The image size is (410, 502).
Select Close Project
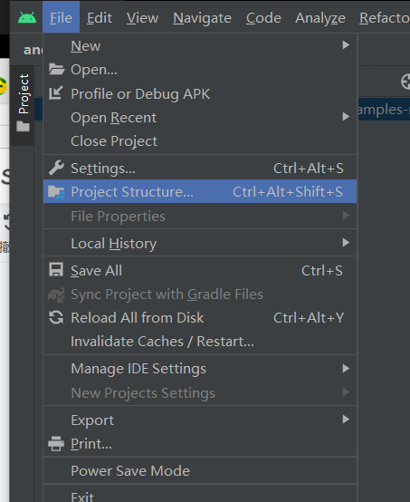[x=200, y=141]
